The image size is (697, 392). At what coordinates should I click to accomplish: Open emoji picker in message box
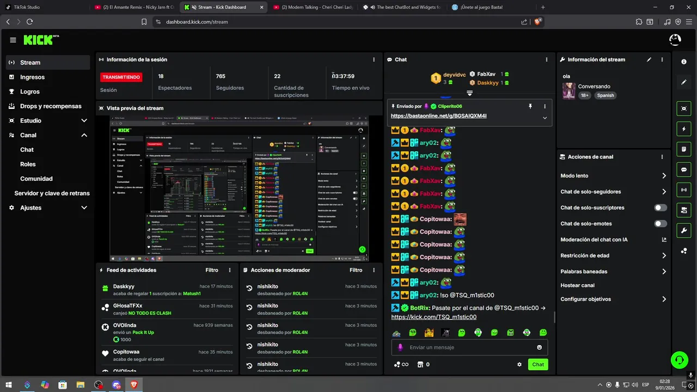[540, 347]
